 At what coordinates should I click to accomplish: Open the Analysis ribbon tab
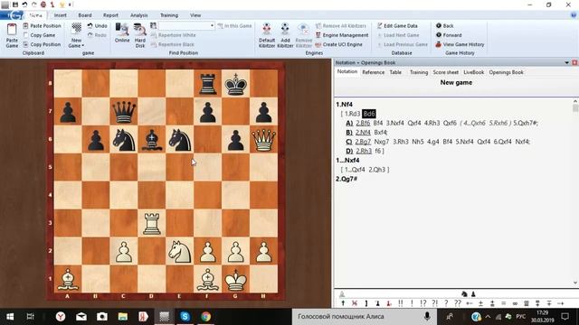[x=138, y=15]
